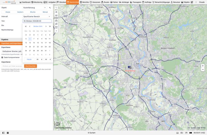Switch to the Monitoring tab

coord(37,2)
